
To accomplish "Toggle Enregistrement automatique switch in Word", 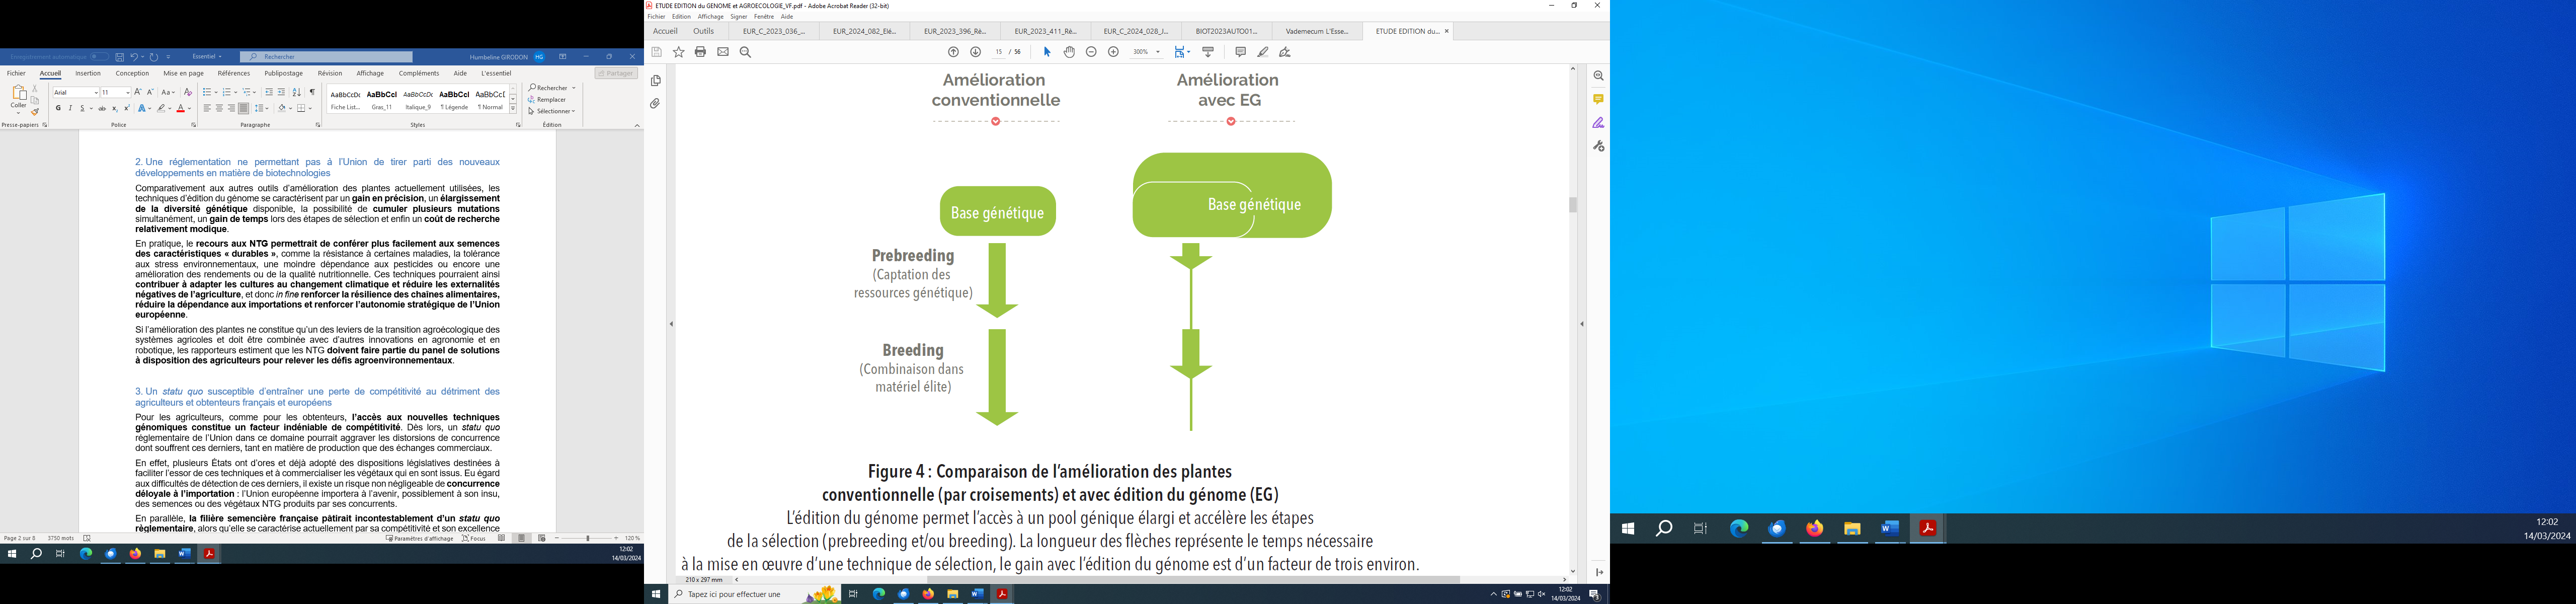I will [x=99, y=57].
